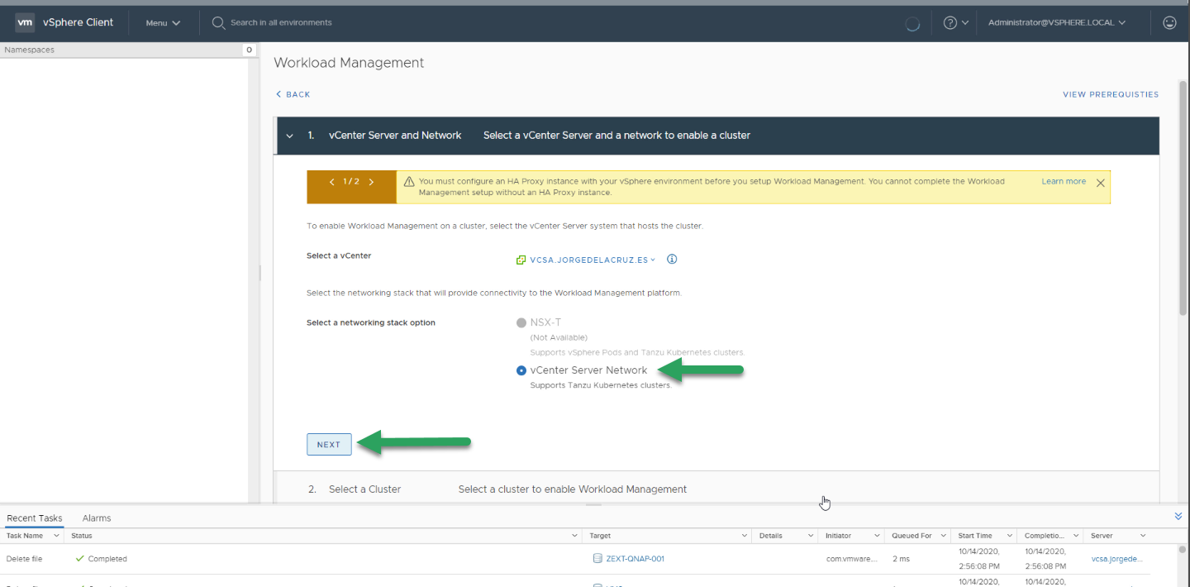Click the vCenter info icon
This screenshot has width=1190, height=587.
tap(672, 259)
